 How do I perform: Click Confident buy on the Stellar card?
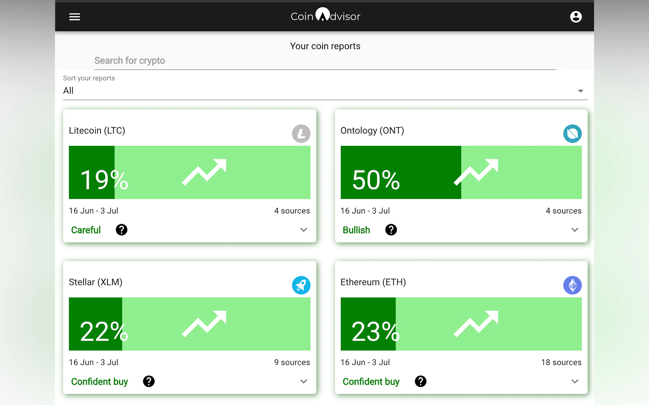(x=100, y=382)
